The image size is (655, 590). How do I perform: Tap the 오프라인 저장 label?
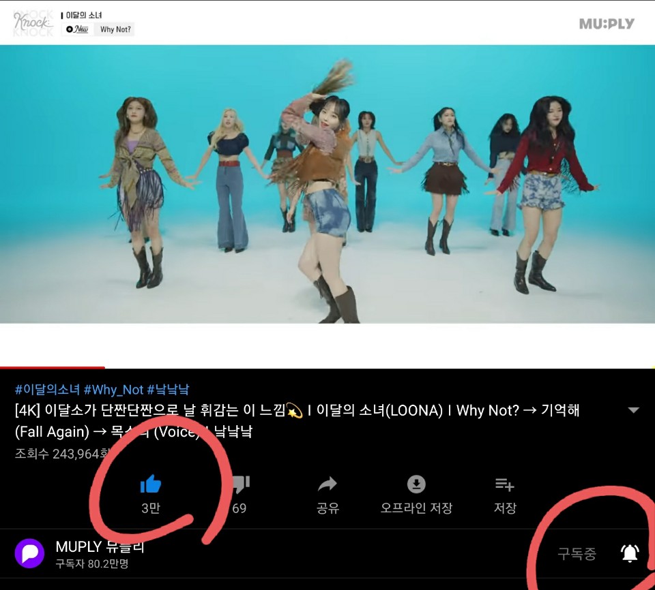point(416,508)
